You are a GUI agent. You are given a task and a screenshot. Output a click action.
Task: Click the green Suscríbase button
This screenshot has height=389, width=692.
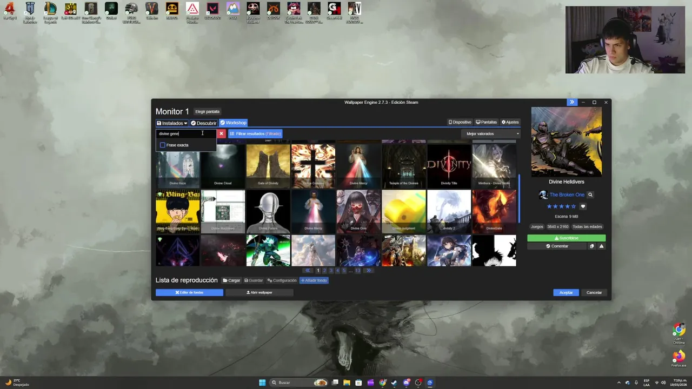click(x=567, y=238)
